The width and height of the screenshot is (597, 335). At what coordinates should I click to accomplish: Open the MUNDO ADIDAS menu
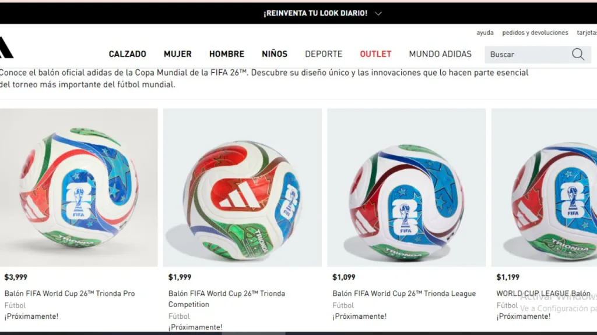click(x=440, y=54)
